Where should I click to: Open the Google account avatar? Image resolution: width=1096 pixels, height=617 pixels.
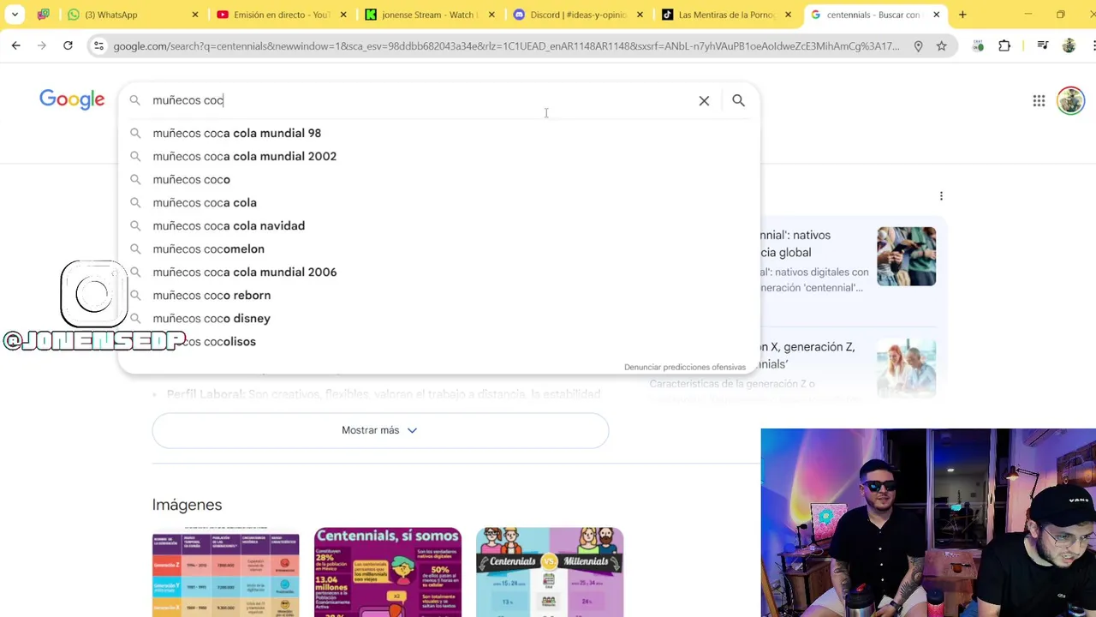pyautogui.click(x=1070, y=101)
